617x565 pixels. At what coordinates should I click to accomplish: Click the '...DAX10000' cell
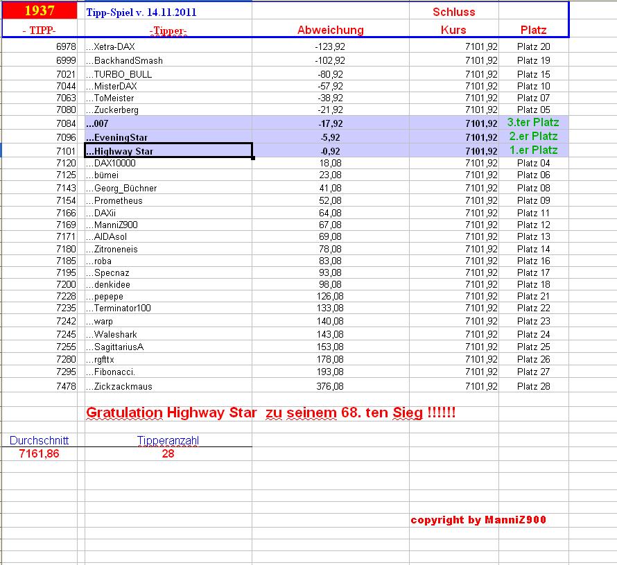pyautogui.click(x=168, y=163)
